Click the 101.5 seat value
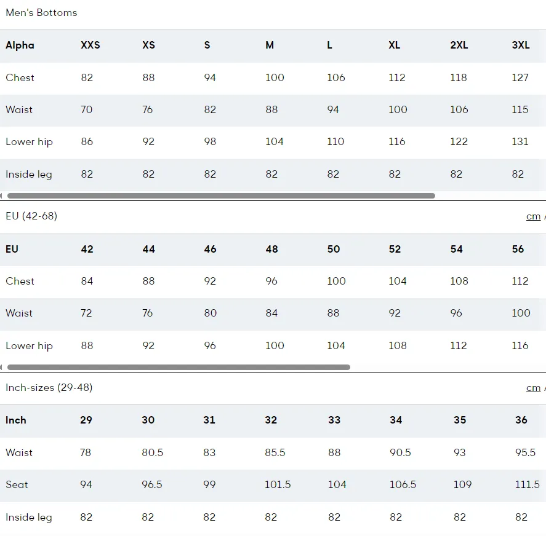 click(278, 484)
